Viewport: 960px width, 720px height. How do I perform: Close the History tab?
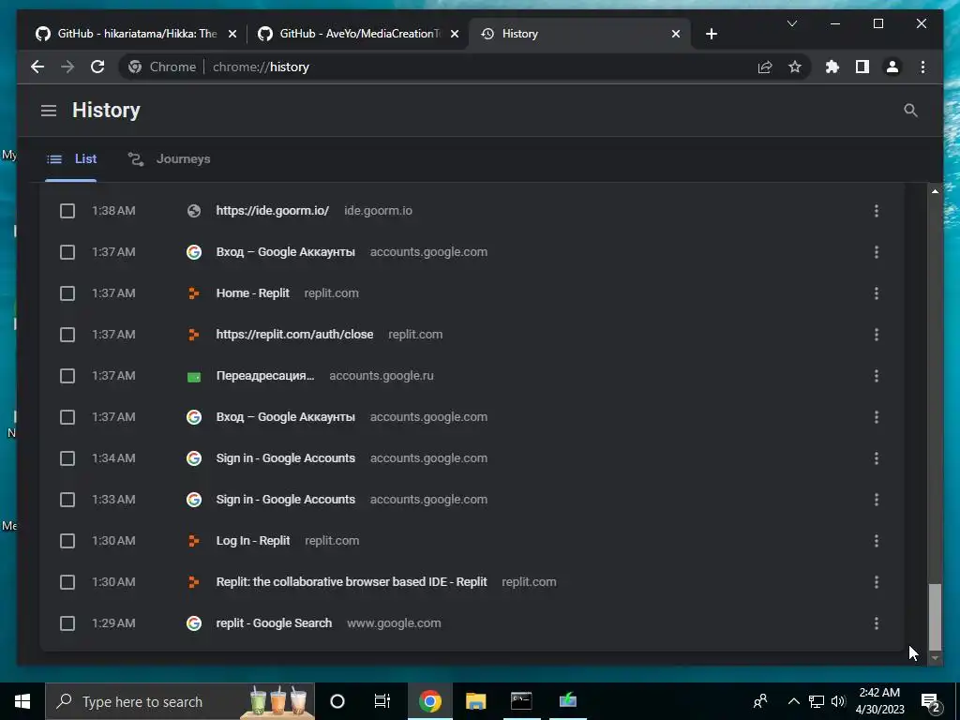pyautogui.click(x=676, y=34)
